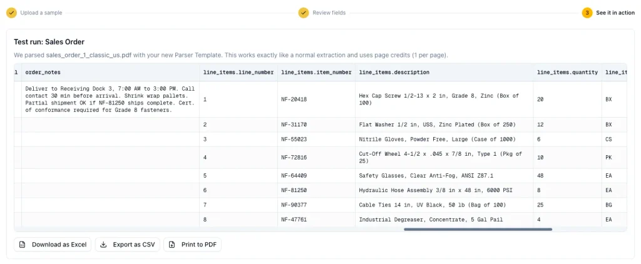Click the Test run: Sales Order heading
641x264 pixels.
(x=49, y=42)
